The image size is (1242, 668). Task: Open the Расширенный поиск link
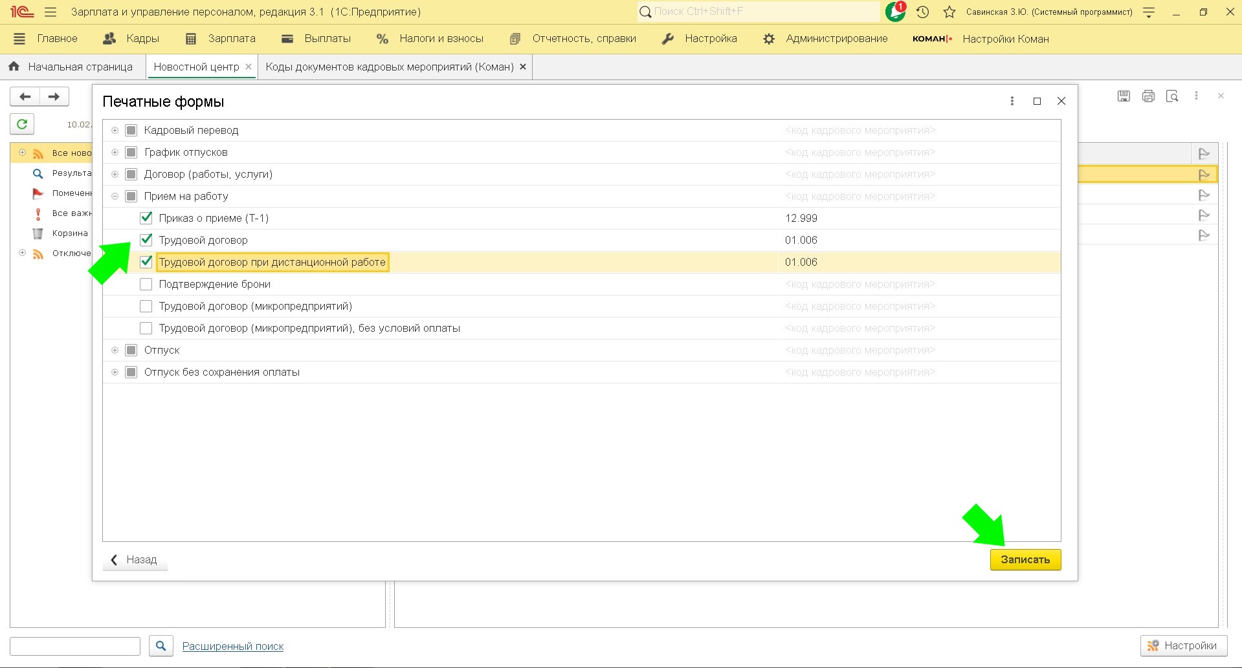click(233, 646)
